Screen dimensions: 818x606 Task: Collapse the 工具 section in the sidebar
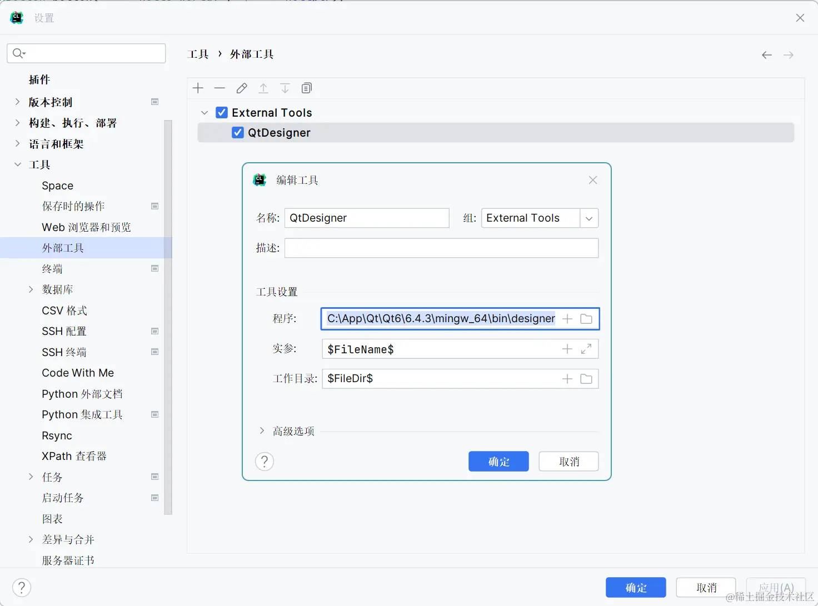click(x=17, y=164)
